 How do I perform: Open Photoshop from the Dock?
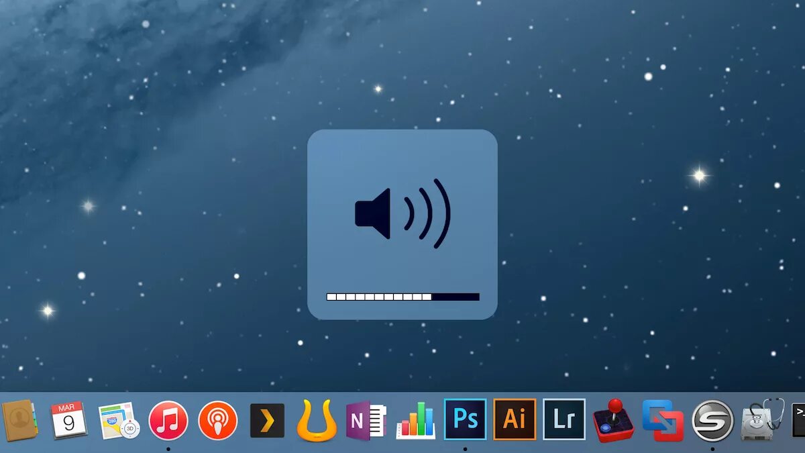pos(465,418)
